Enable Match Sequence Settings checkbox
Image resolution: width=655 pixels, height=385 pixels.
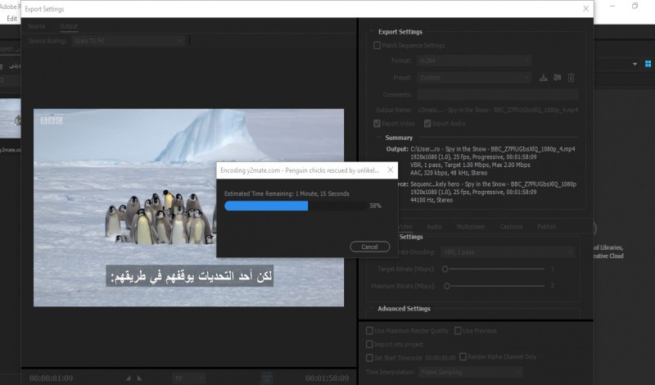[x=377, y=45]
